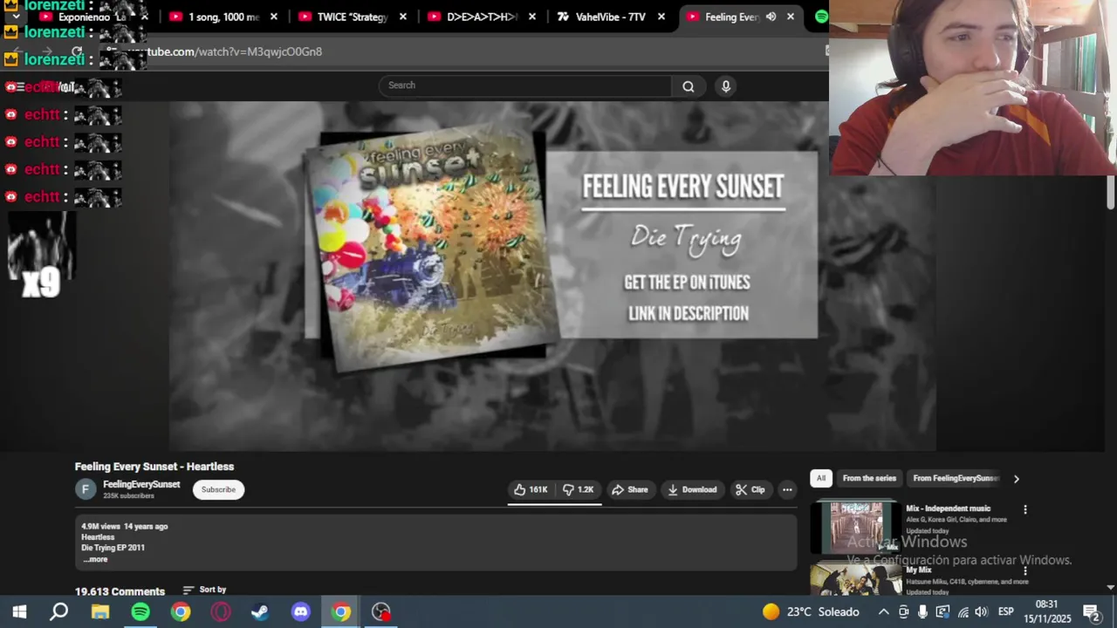Open the Sort by comments dropdown

click(x=204, y=590)
